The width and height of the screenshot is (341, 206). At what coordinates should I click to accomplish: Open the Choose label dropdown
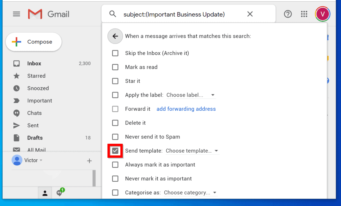[x=191, y=95]
